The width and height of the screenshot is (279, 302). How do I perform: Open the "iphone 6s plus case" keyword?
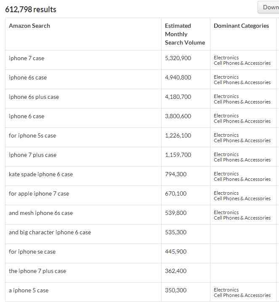[34, 97]
